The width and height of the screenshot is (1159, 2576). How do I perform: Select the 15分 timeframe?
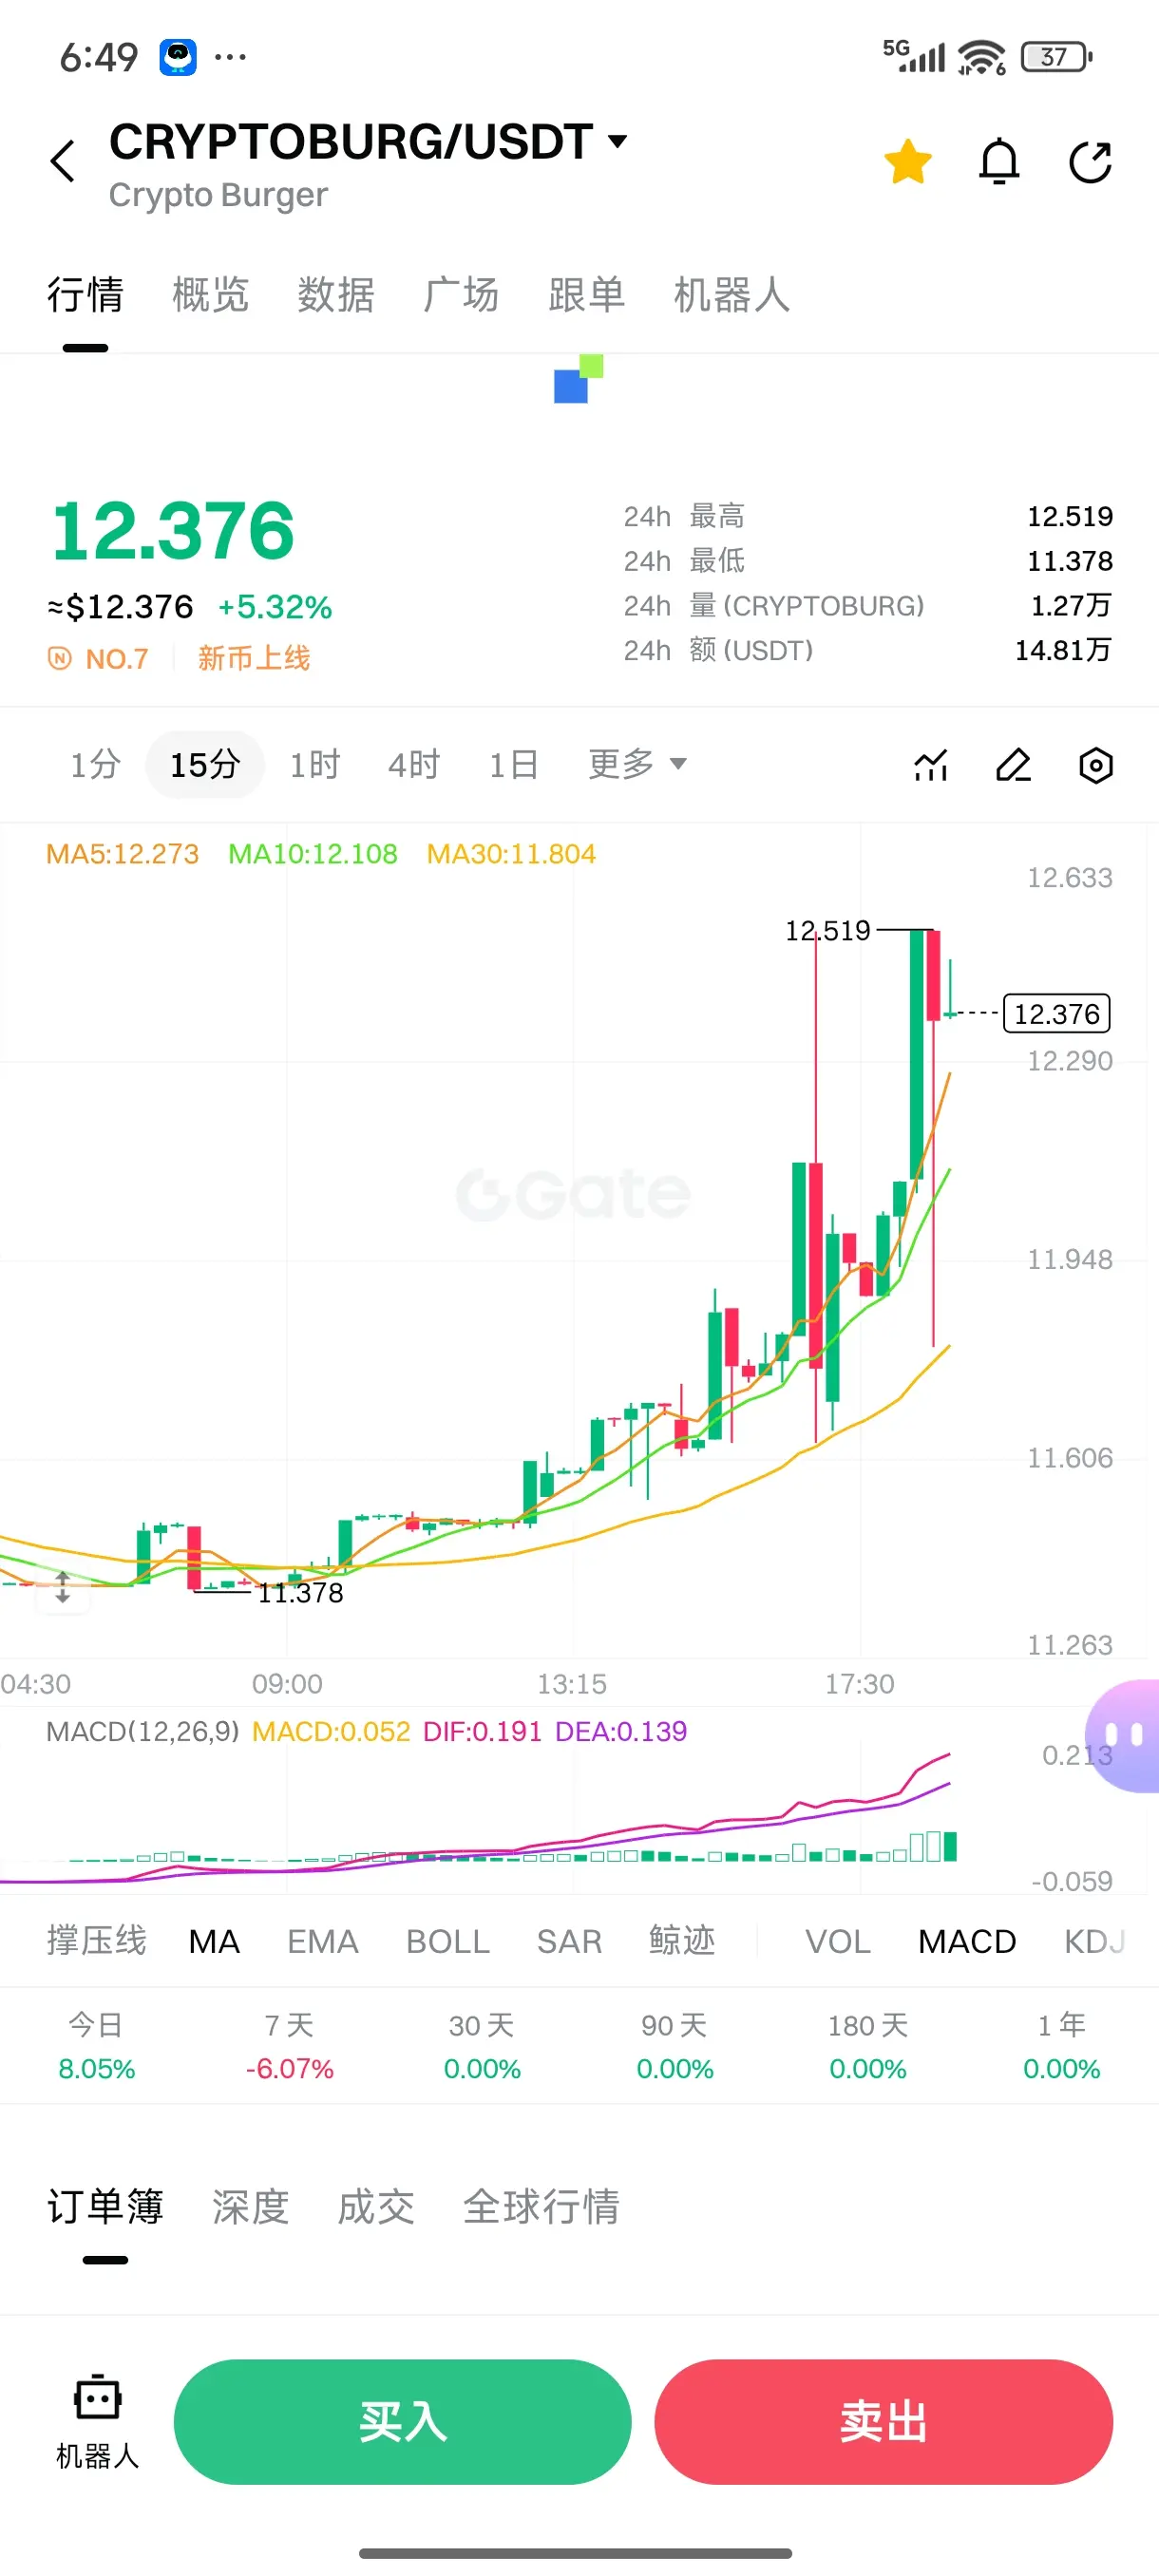205,765
